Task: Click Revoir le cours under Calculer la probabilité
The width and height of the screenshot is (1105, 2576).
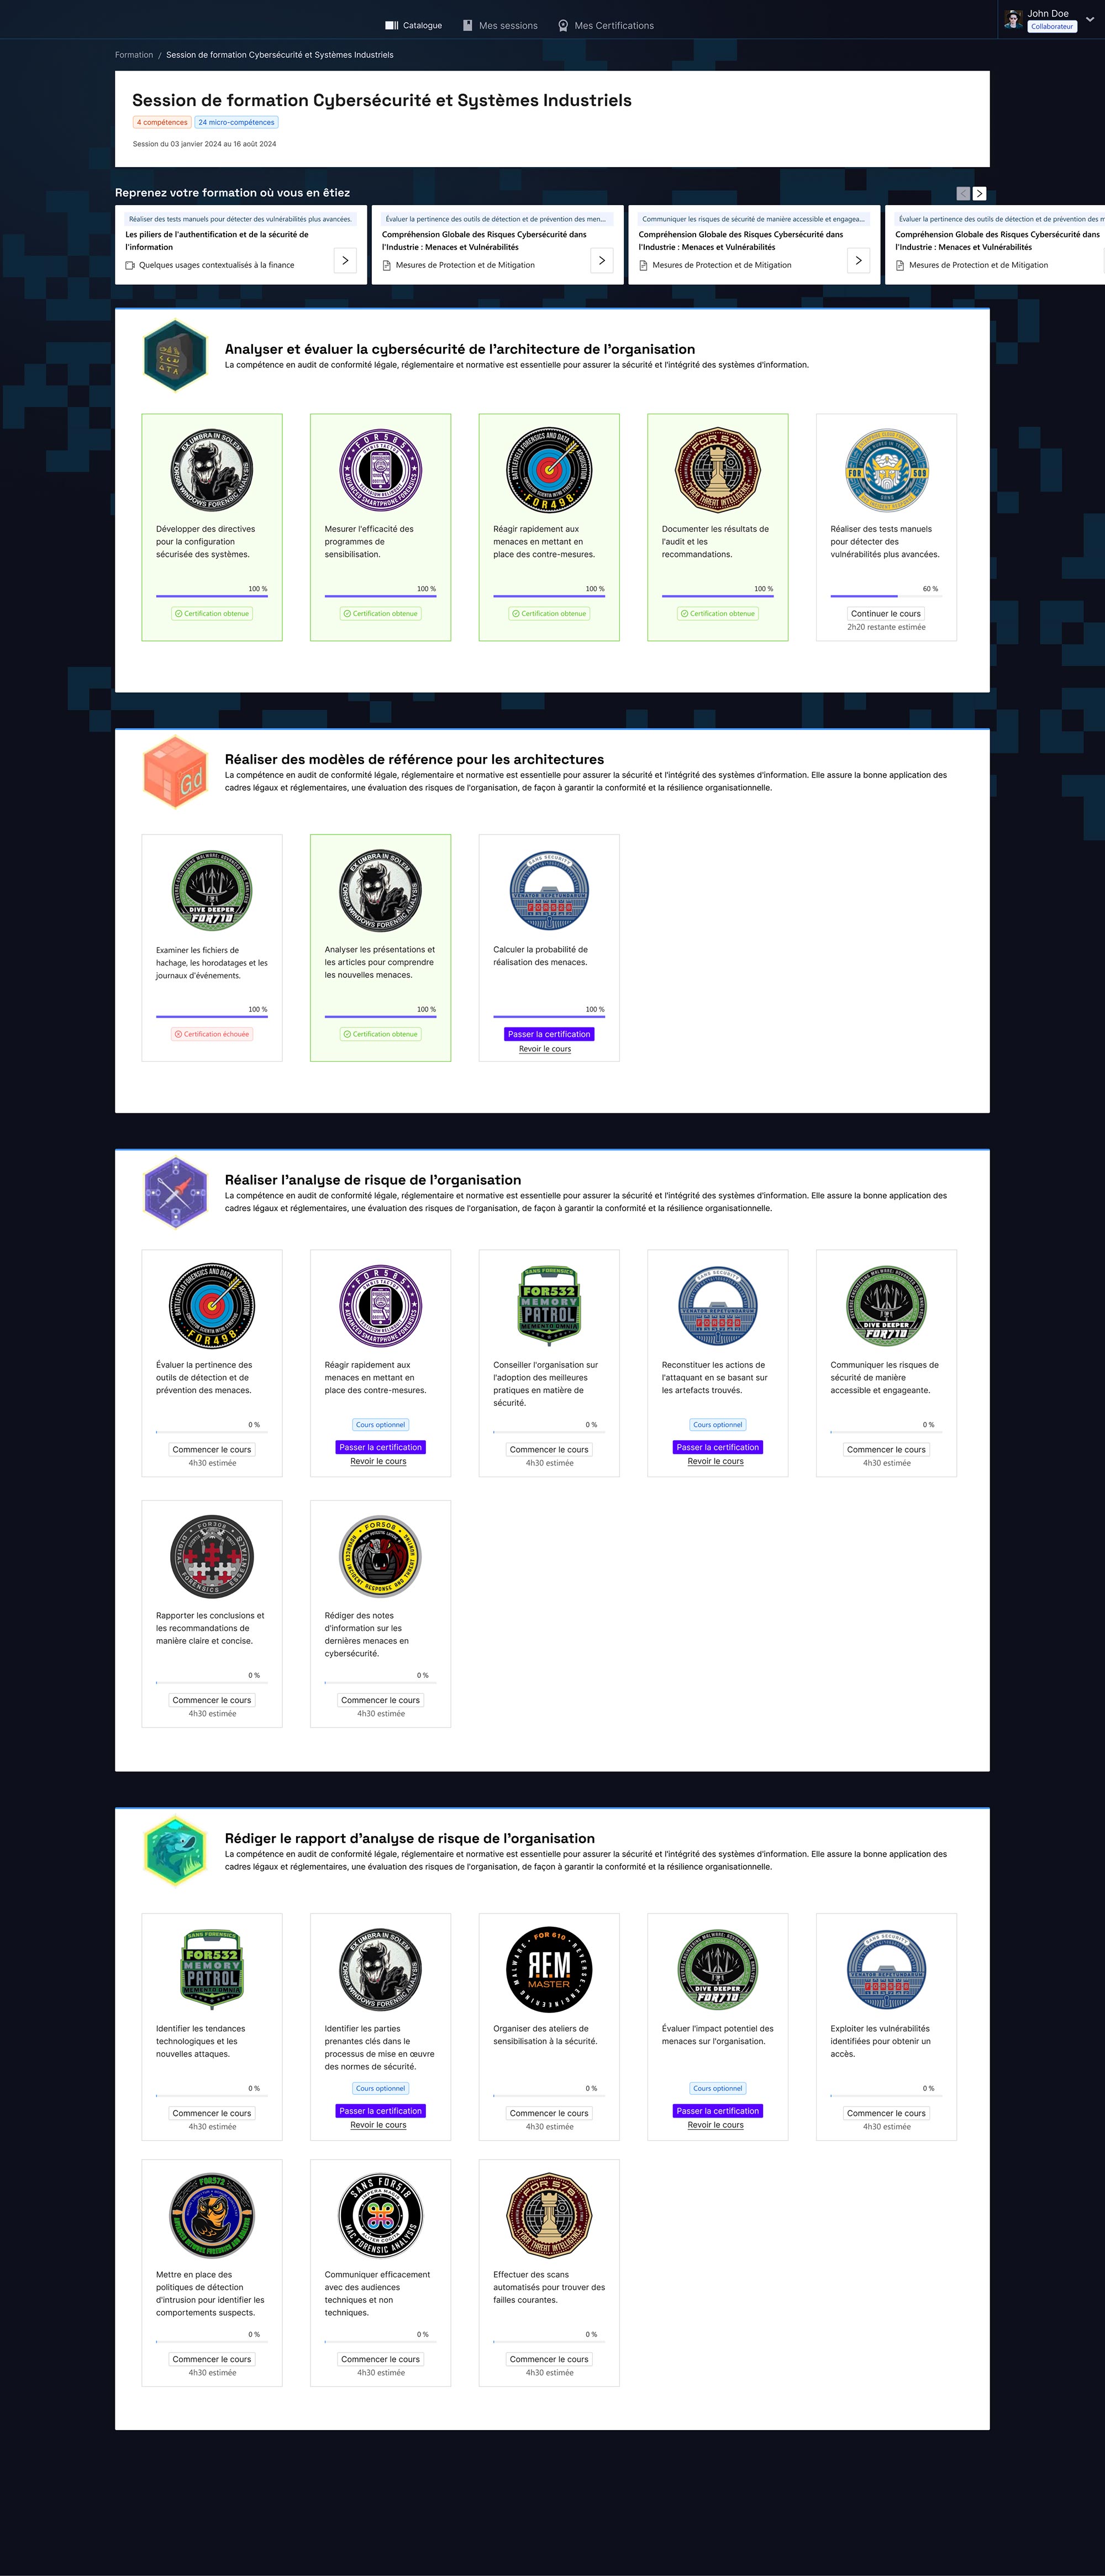Action: (x=545, y=1049)
